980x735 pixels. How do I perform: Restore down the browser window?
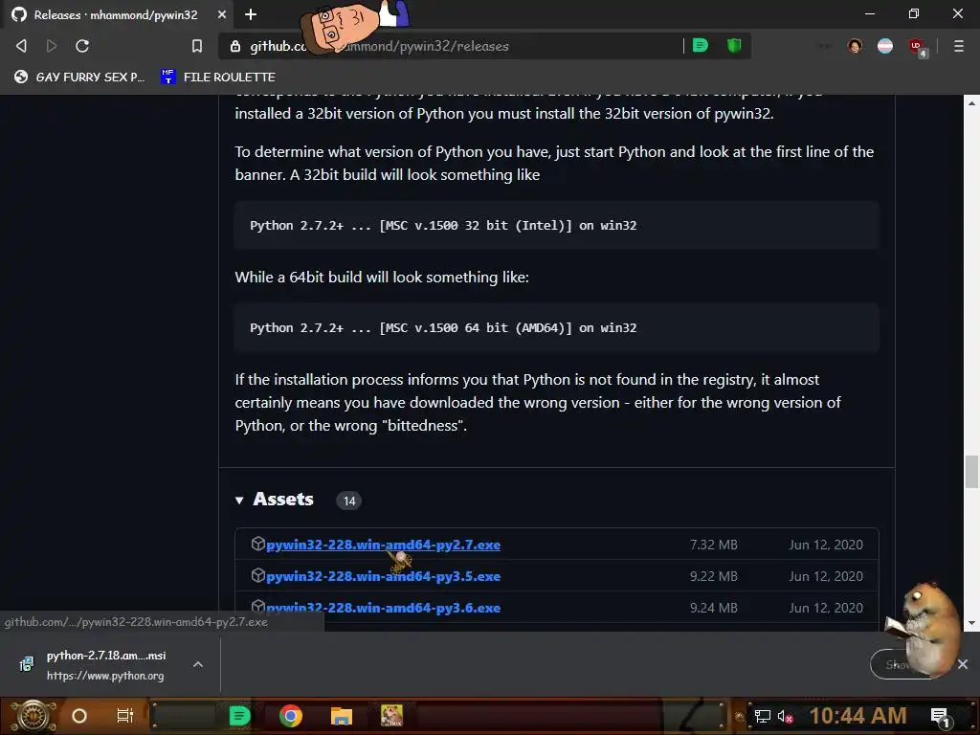coord(914,13)
